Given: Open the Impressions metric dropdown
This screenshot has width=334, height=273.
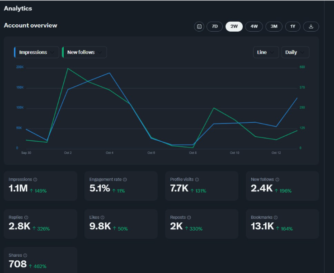Looking at the screenshot, I should coord(37,52).
